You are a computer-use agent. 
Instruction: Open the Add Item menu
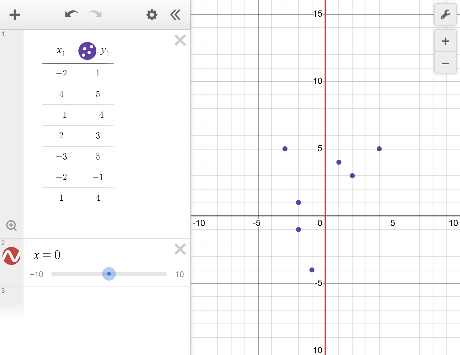[15, 15]
